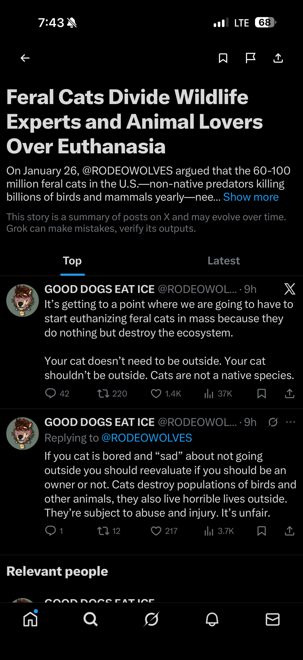Bookmark the reply post with 217 likes
The height and width of the screenshot is (660, 303).
coord(262,531)
